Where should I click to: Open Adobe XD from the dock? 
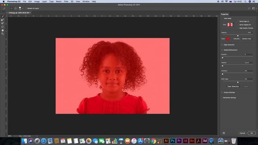point(205,141)
